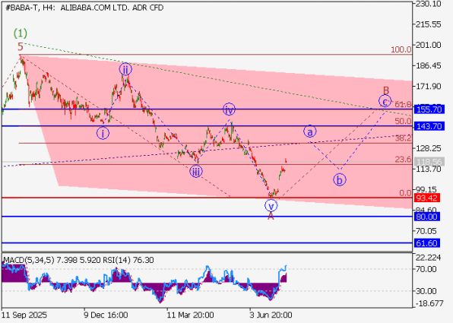This screenshot has width=453, height=323.
Task: Click the green (1) wave label
Action: [21, 33]
